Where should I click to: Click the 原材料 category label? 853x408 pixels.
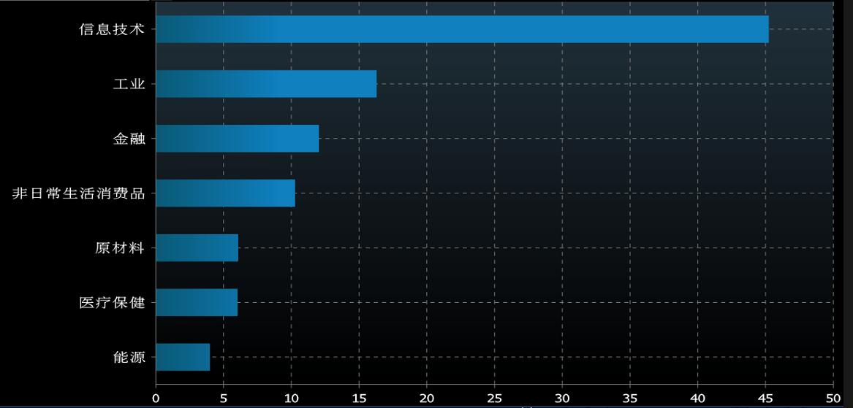click(121, 249)
